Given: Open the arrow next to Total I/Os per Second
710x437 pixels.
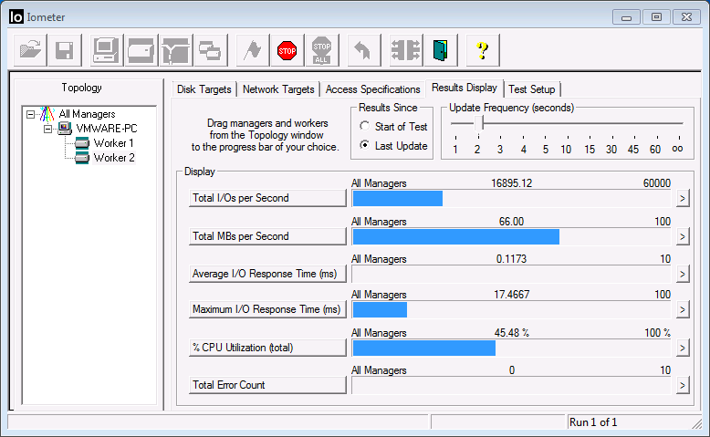Looking at the screenshot, I should [x=681, y=198].
